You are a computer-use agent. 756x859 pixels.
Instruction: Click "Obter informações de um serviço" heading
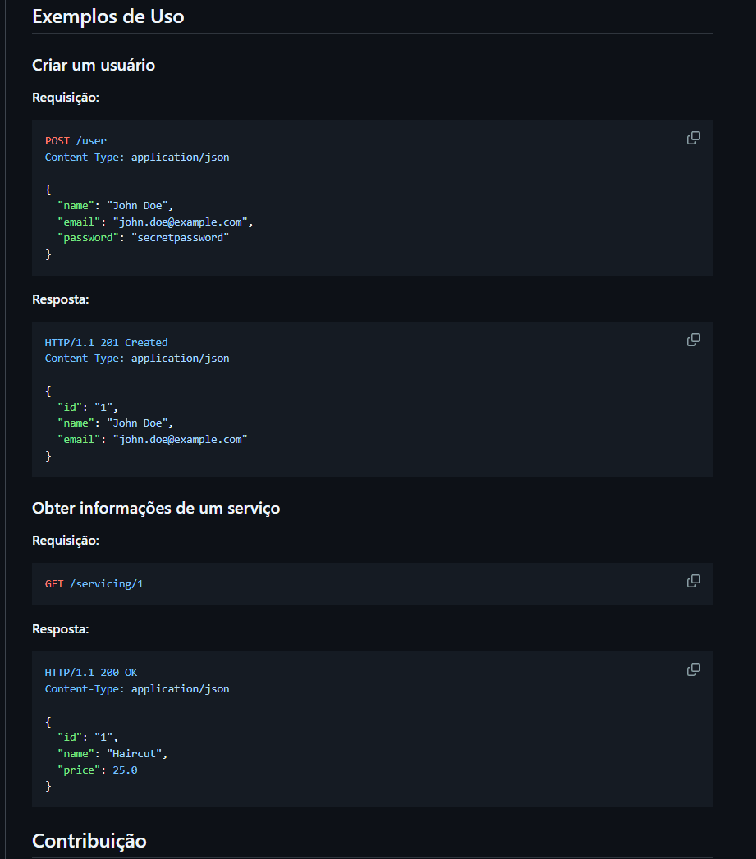tap(156, 508)
